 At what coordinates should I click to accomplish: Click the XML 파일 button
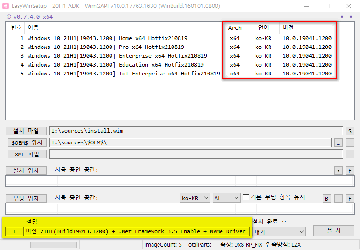(27, 154)
